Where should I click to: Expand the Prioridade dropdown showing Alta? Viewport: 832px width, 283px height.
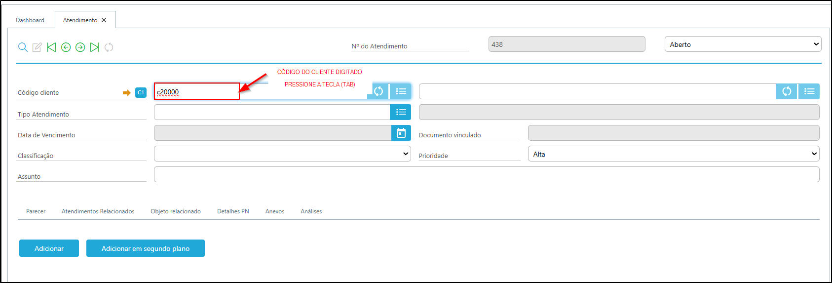(x=673, y=154)
